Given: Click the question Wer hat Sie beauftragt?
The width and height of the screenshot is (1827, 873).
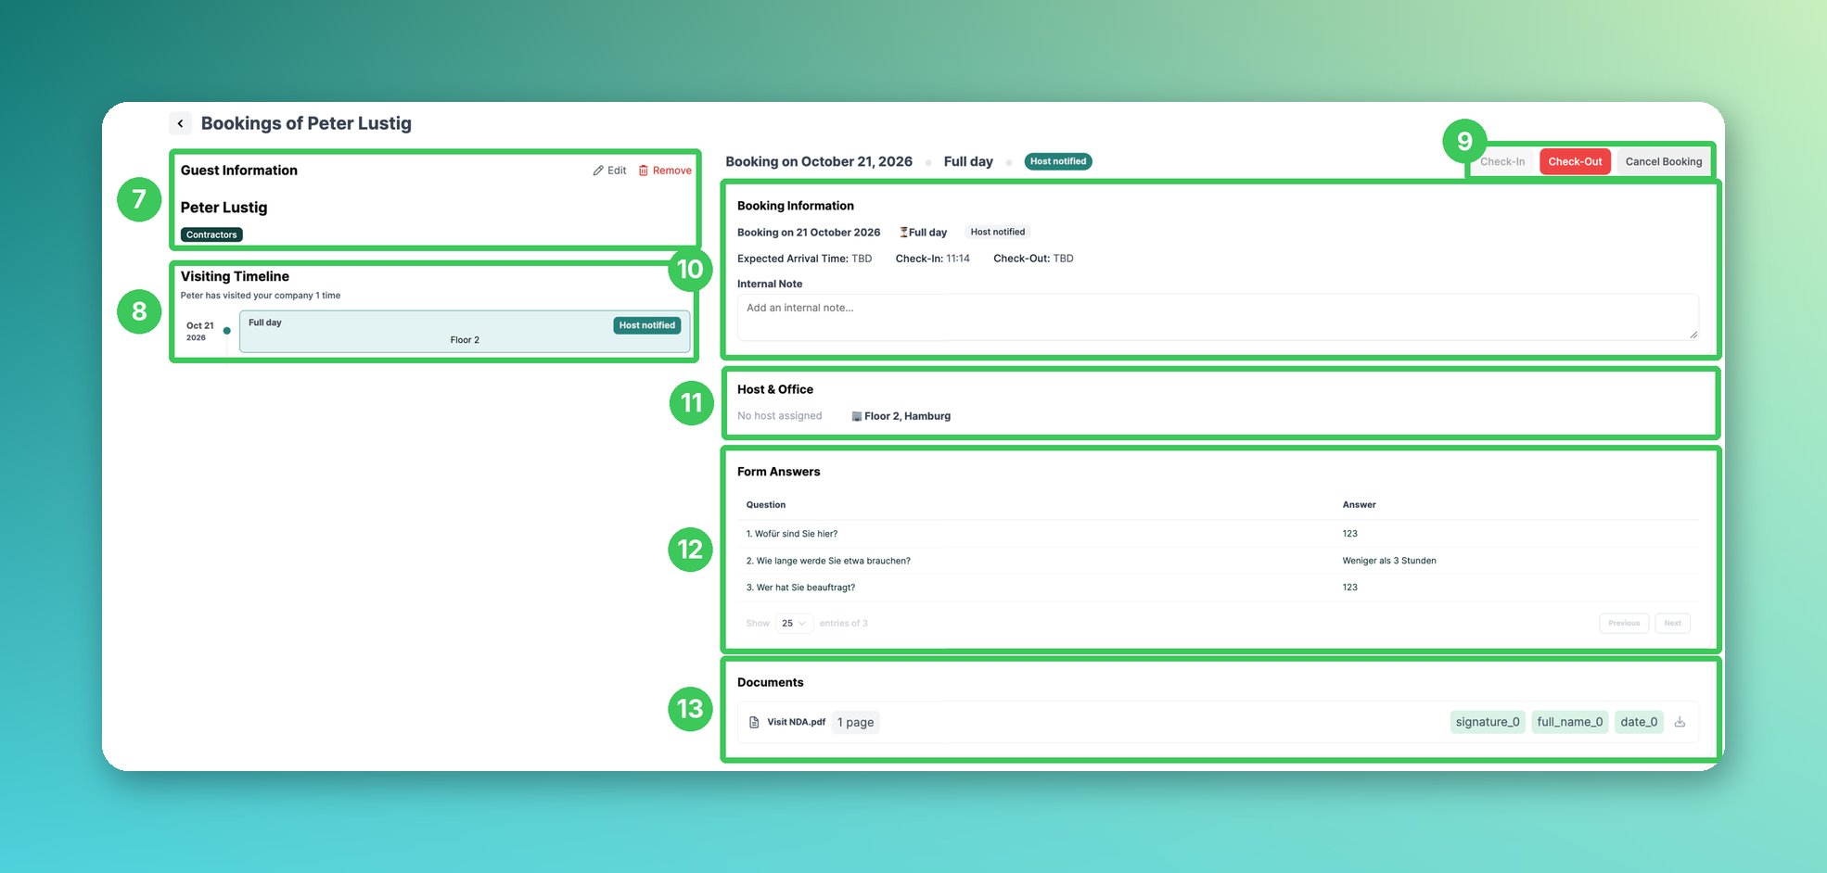Looking at the screenshot, I should (x=801, y=588).
